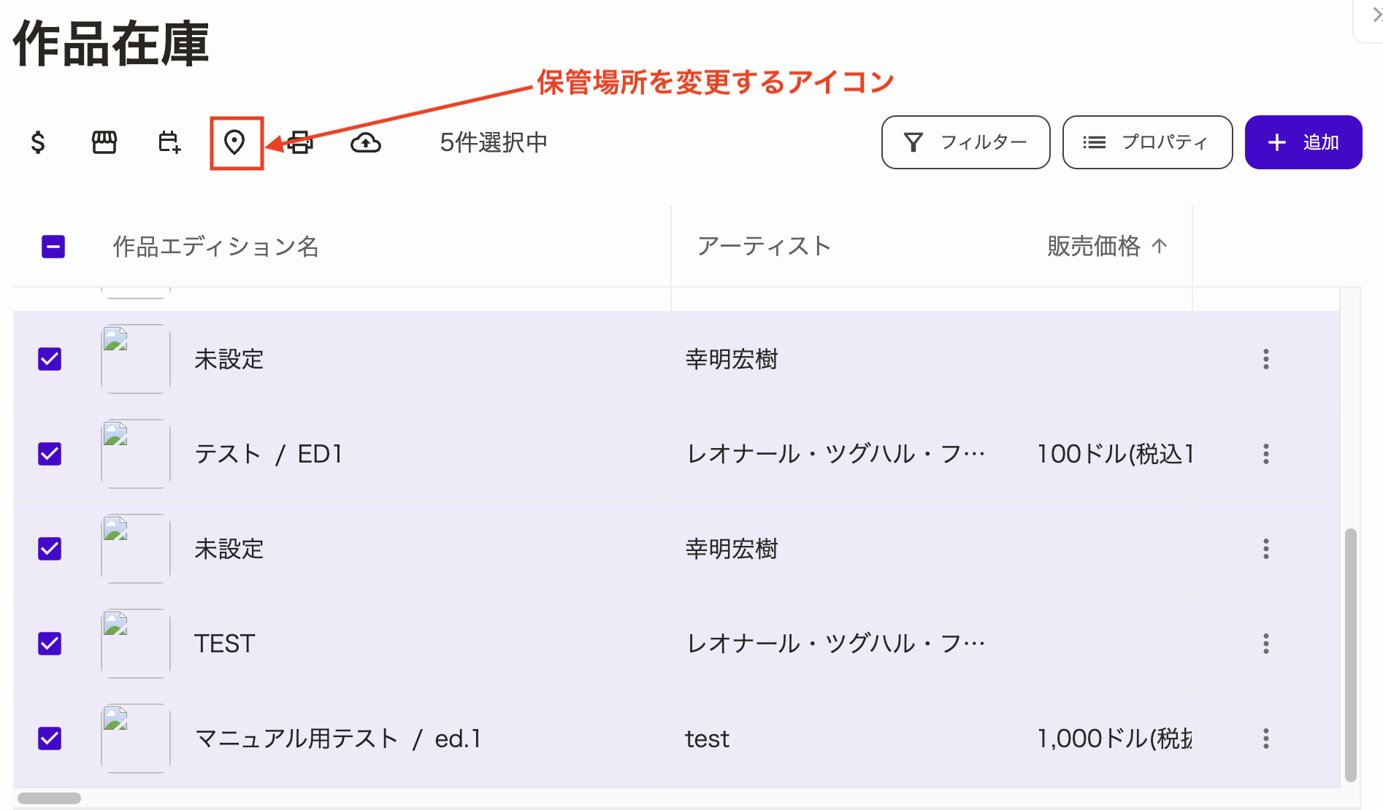Open the プロパティ properties button

point(1147,142)
